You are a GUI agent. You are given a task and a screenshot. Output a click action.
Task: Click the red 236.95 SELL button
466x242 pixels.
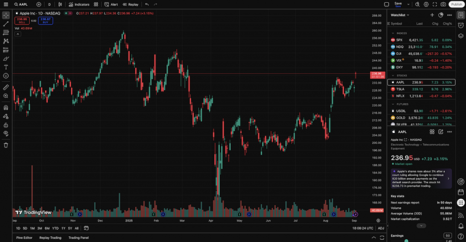(x=22, y=20)
